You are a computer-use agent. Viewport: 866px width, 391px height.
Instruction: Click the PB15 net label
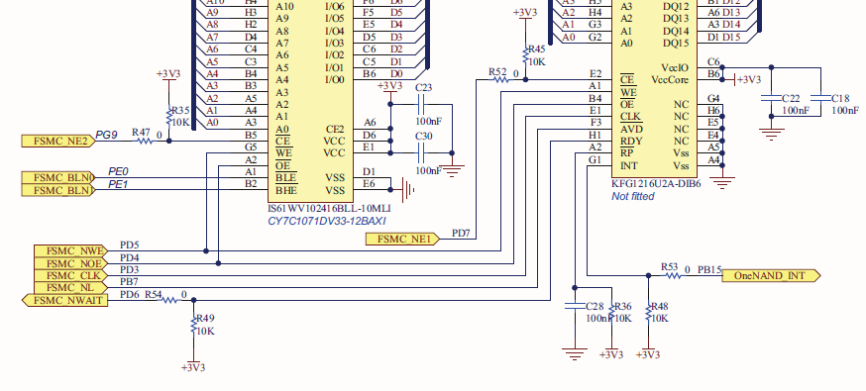pyautogui.click(x=709, y=269)
